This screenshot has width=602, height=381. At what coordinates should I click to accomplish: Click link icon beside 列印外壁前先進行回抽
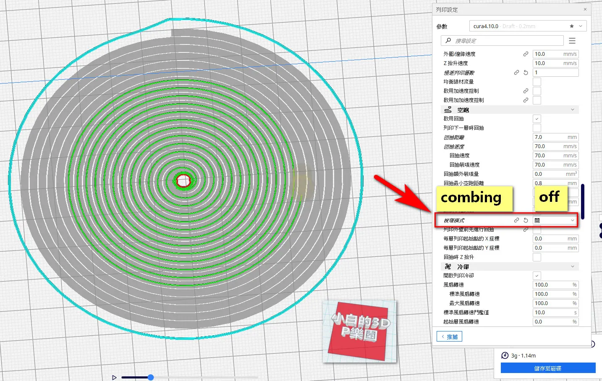coord(526,230)
